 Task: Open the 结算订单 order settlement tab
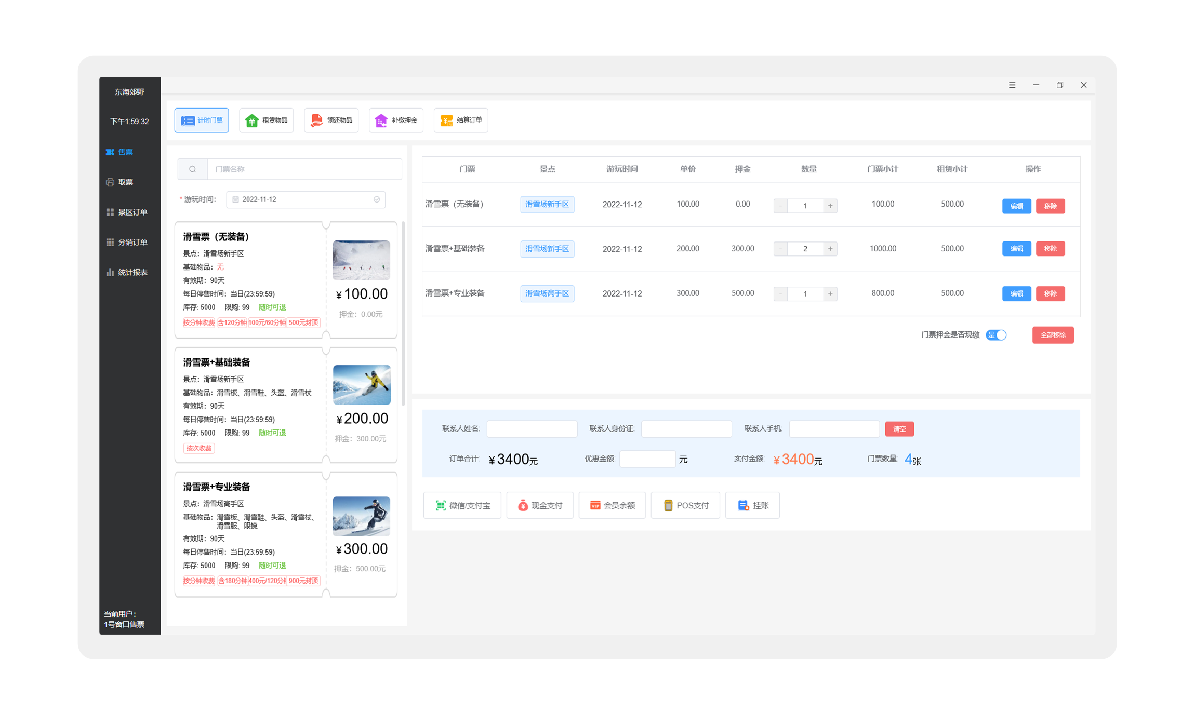click(461, 120)
